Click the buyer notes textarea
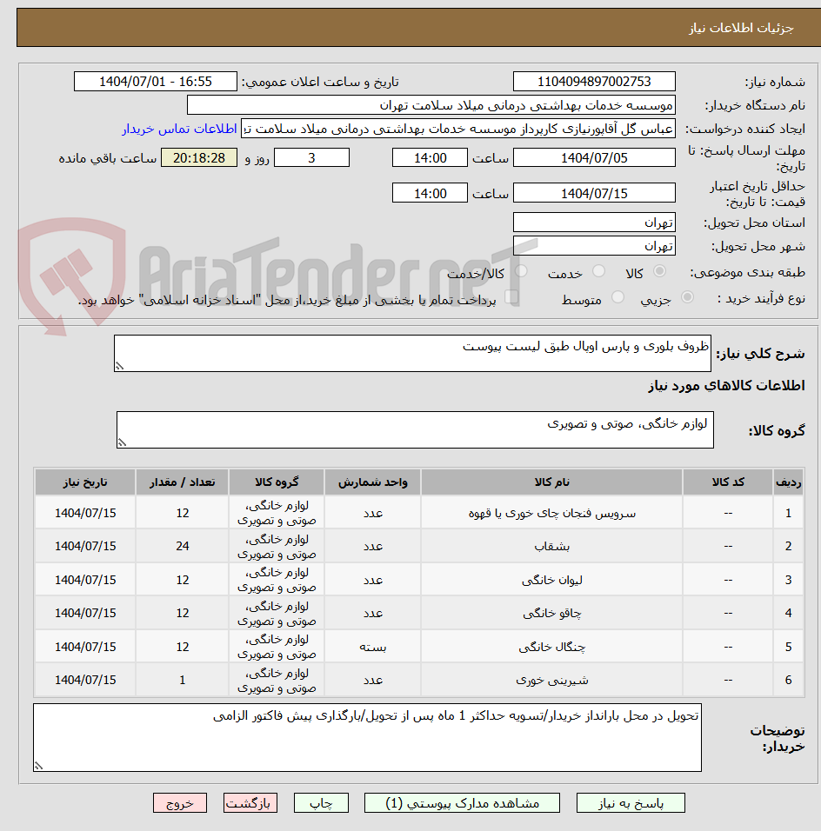821x831 pixels. point(367,737)
